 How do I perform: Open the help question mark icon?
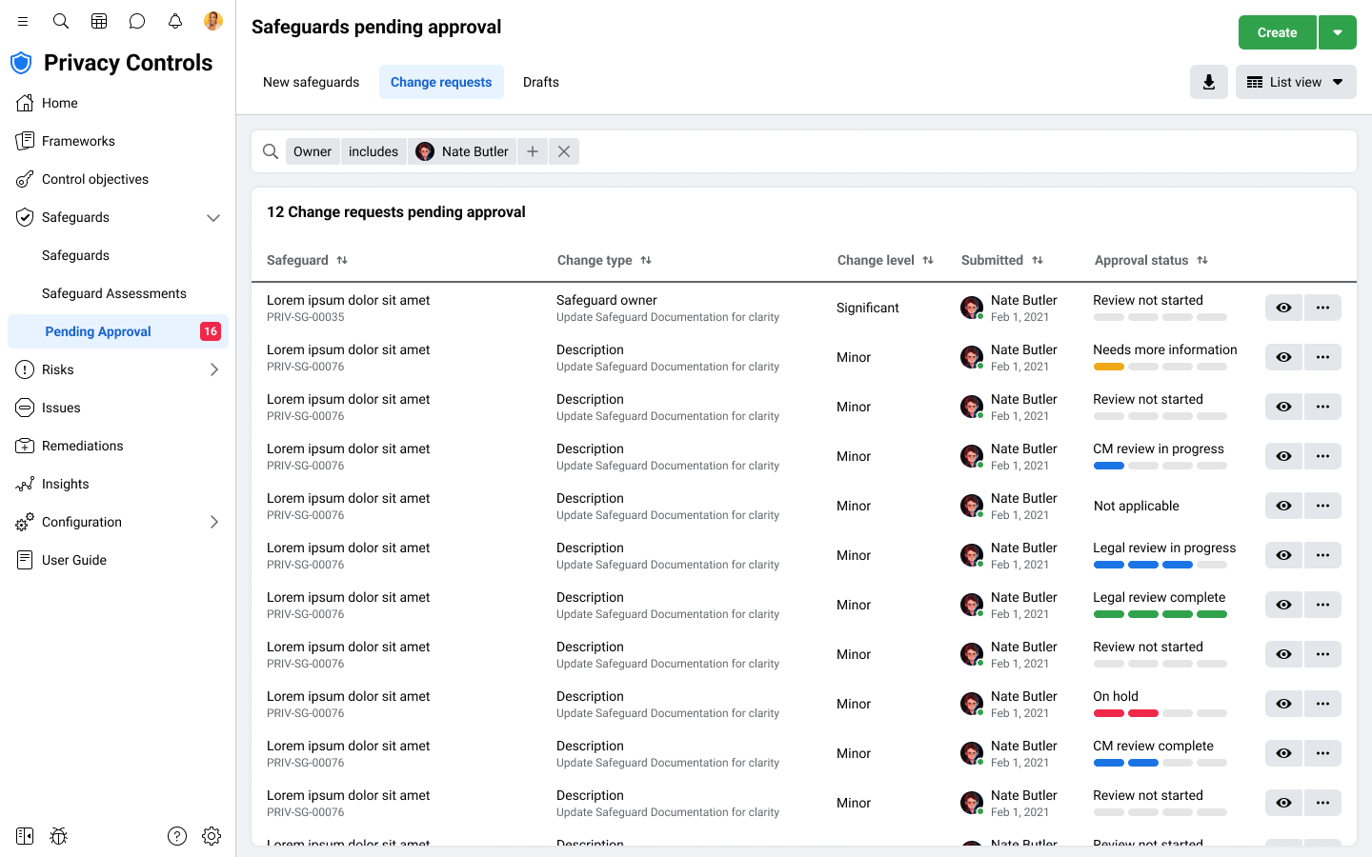coord(177,836)
